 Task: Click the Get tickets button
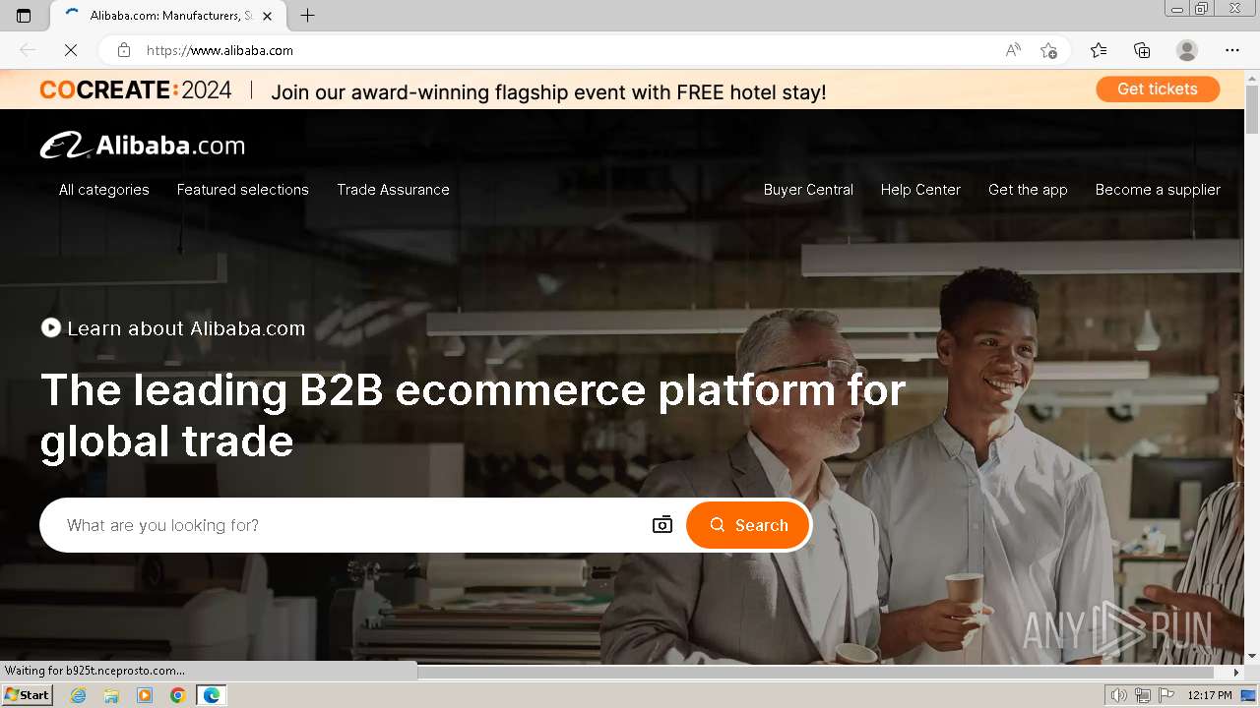[x=1158, y=88]
